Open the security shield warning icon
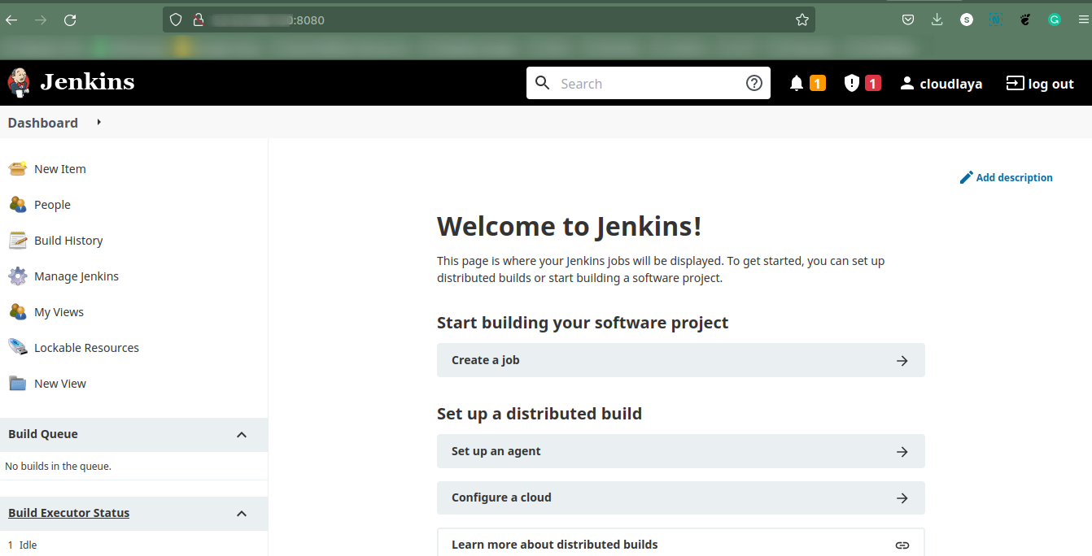The height and width of the screenshot is (556, 1092). coord(852,83)
